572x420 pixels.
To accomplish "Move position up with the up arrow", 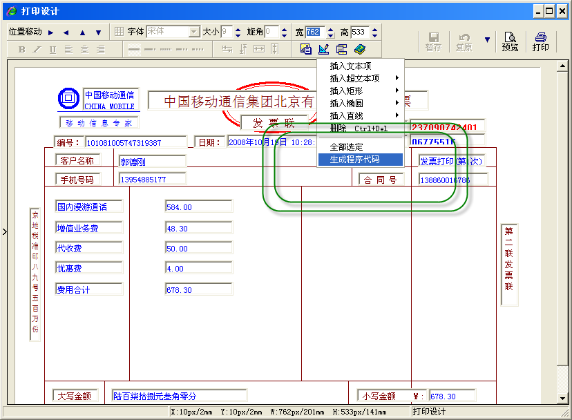I will [x=82, y=32].
